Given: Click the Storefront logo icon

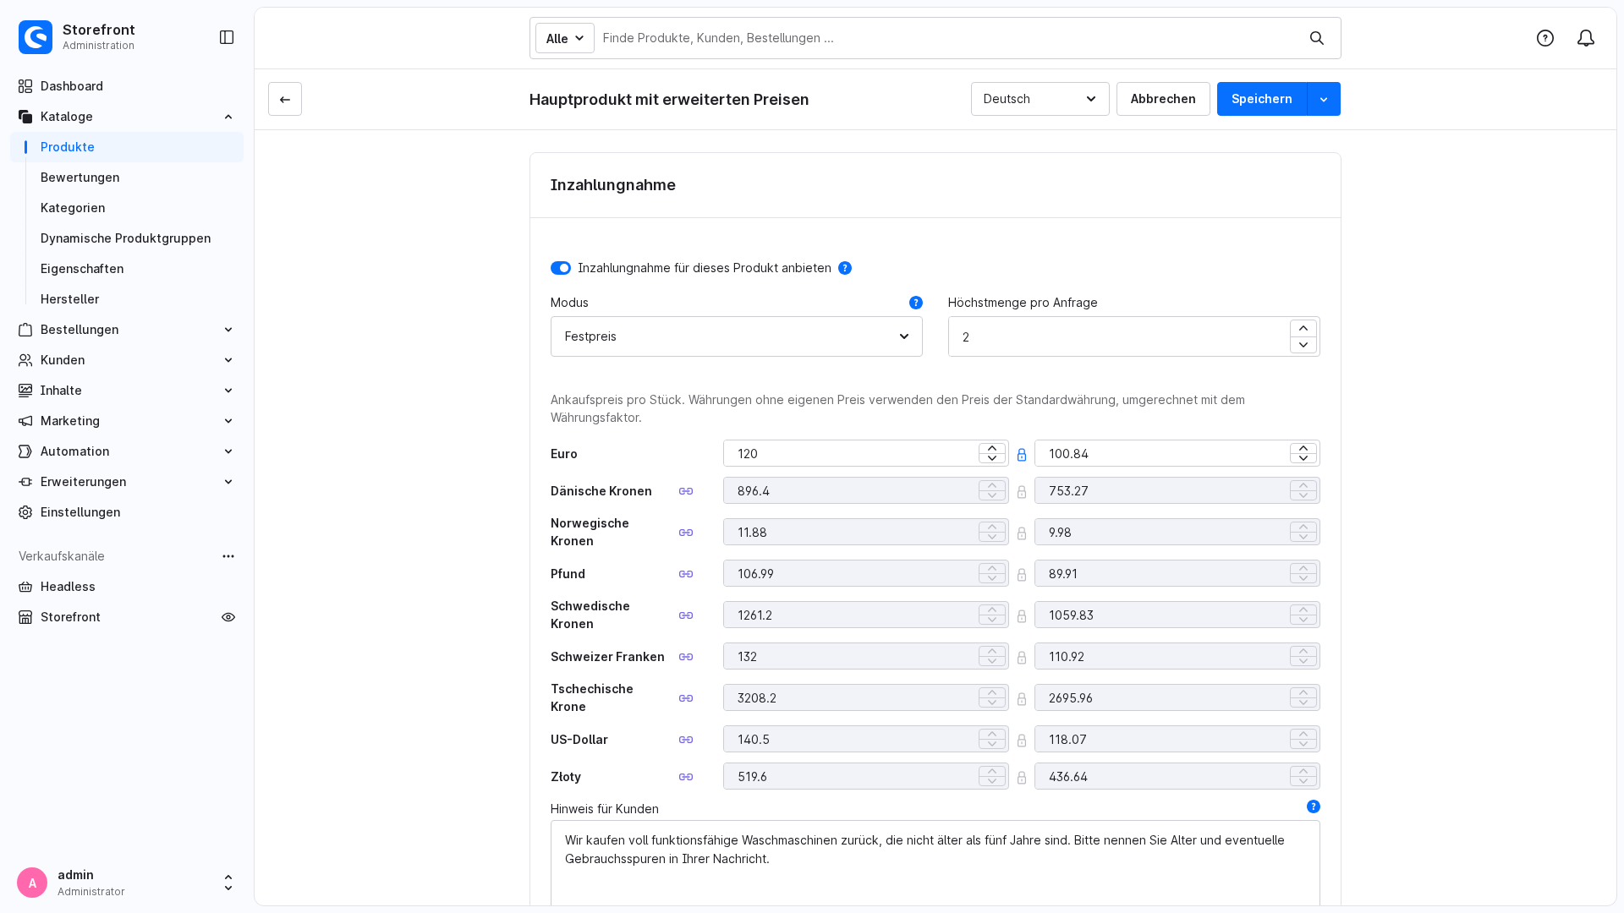Looking at the screenshot, I should click(x=36, y=37).
